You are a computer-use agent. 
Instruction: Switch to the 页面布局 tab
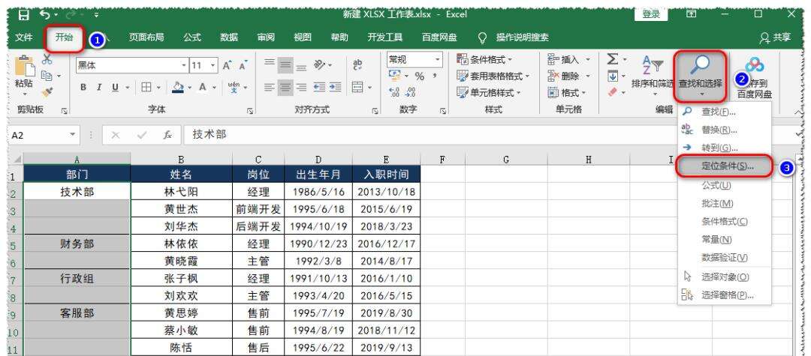pyautogui.click(x=146, y=37)
